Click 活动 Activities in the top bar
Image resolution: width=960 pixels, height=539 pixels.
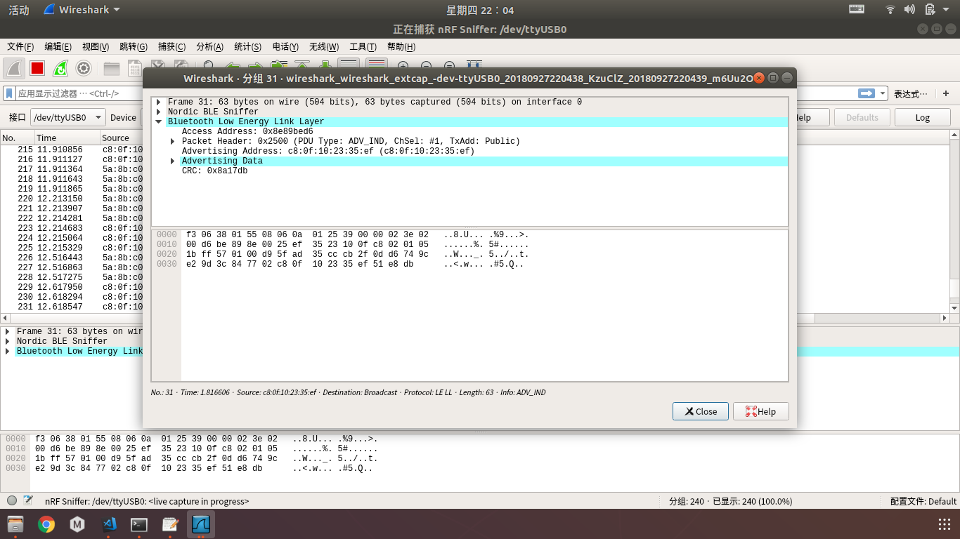[19, 10]
